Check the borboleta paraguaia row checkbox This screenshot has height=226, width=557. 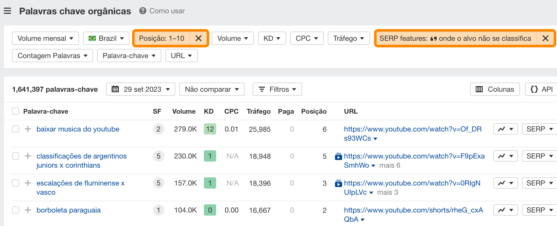click(16, 210)
